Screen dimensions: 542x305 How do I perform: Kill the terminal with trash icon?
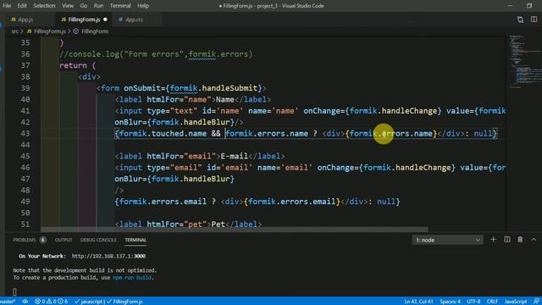520,240
